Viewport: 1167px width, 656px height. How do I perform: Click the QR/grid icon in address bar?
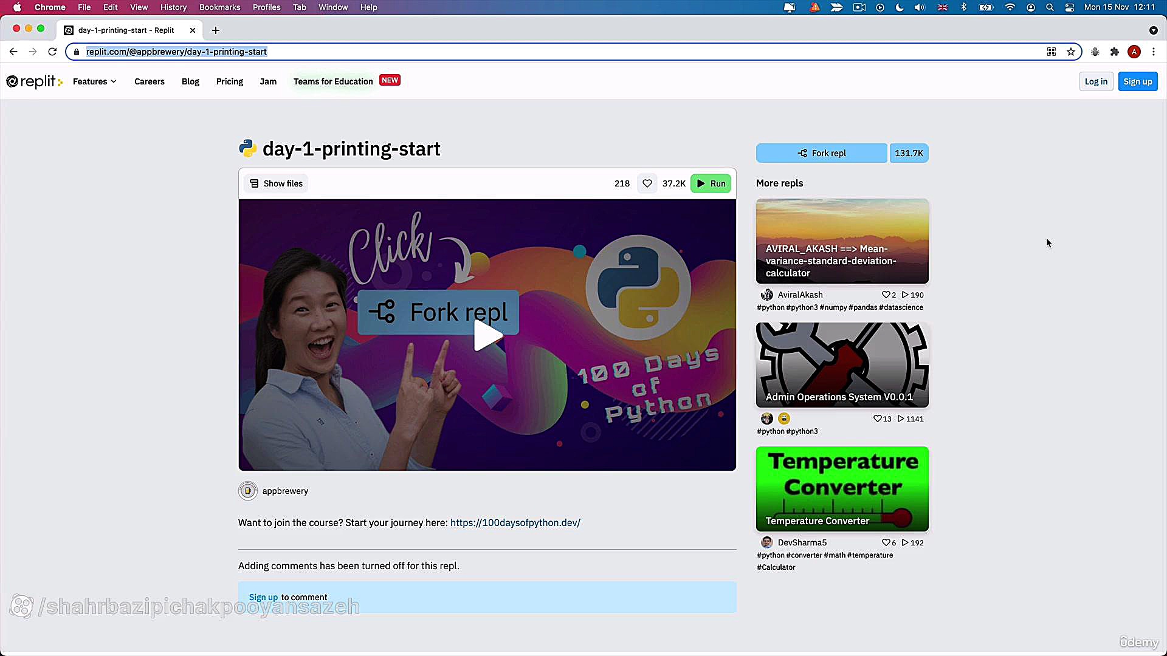[x=1052, y=52]
